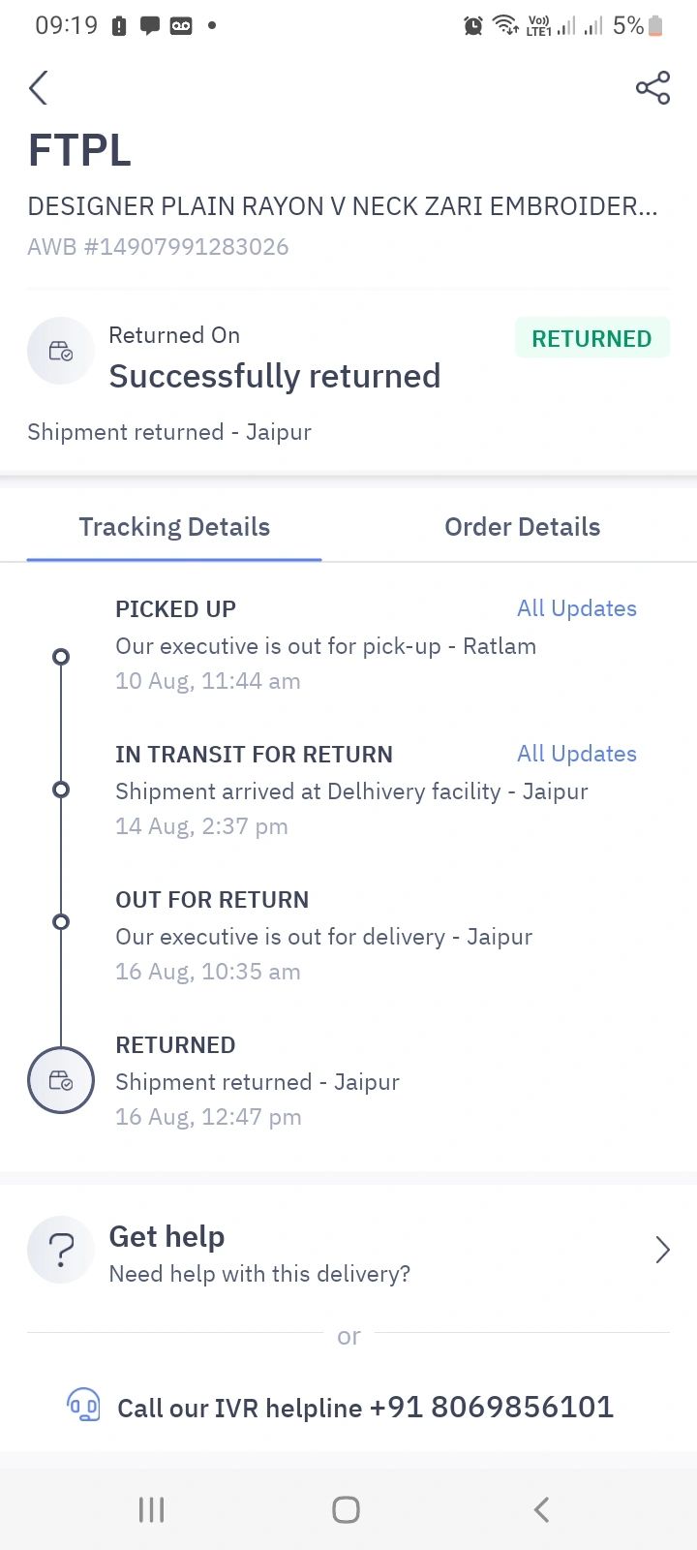The width and height of the screenshot is (697, 1550).
Task: Tap the green RETURNED status badge
Action: [591, 338]
